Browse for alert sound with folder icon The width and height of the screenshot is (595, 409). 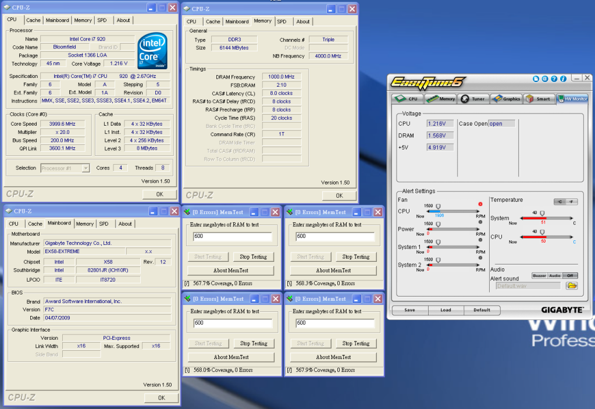572,286
